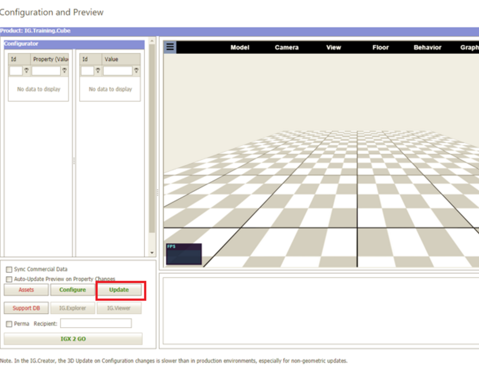Click the Configurator scrollbar down arrow
The image size is (479, 373).
(152, 253)
